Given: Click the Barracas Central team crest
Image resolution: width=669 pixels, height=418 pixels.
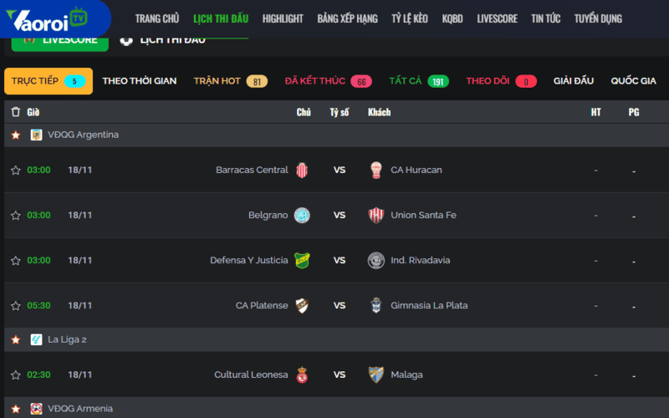Looking at the screenshot, I should click(x=302, y=170).
